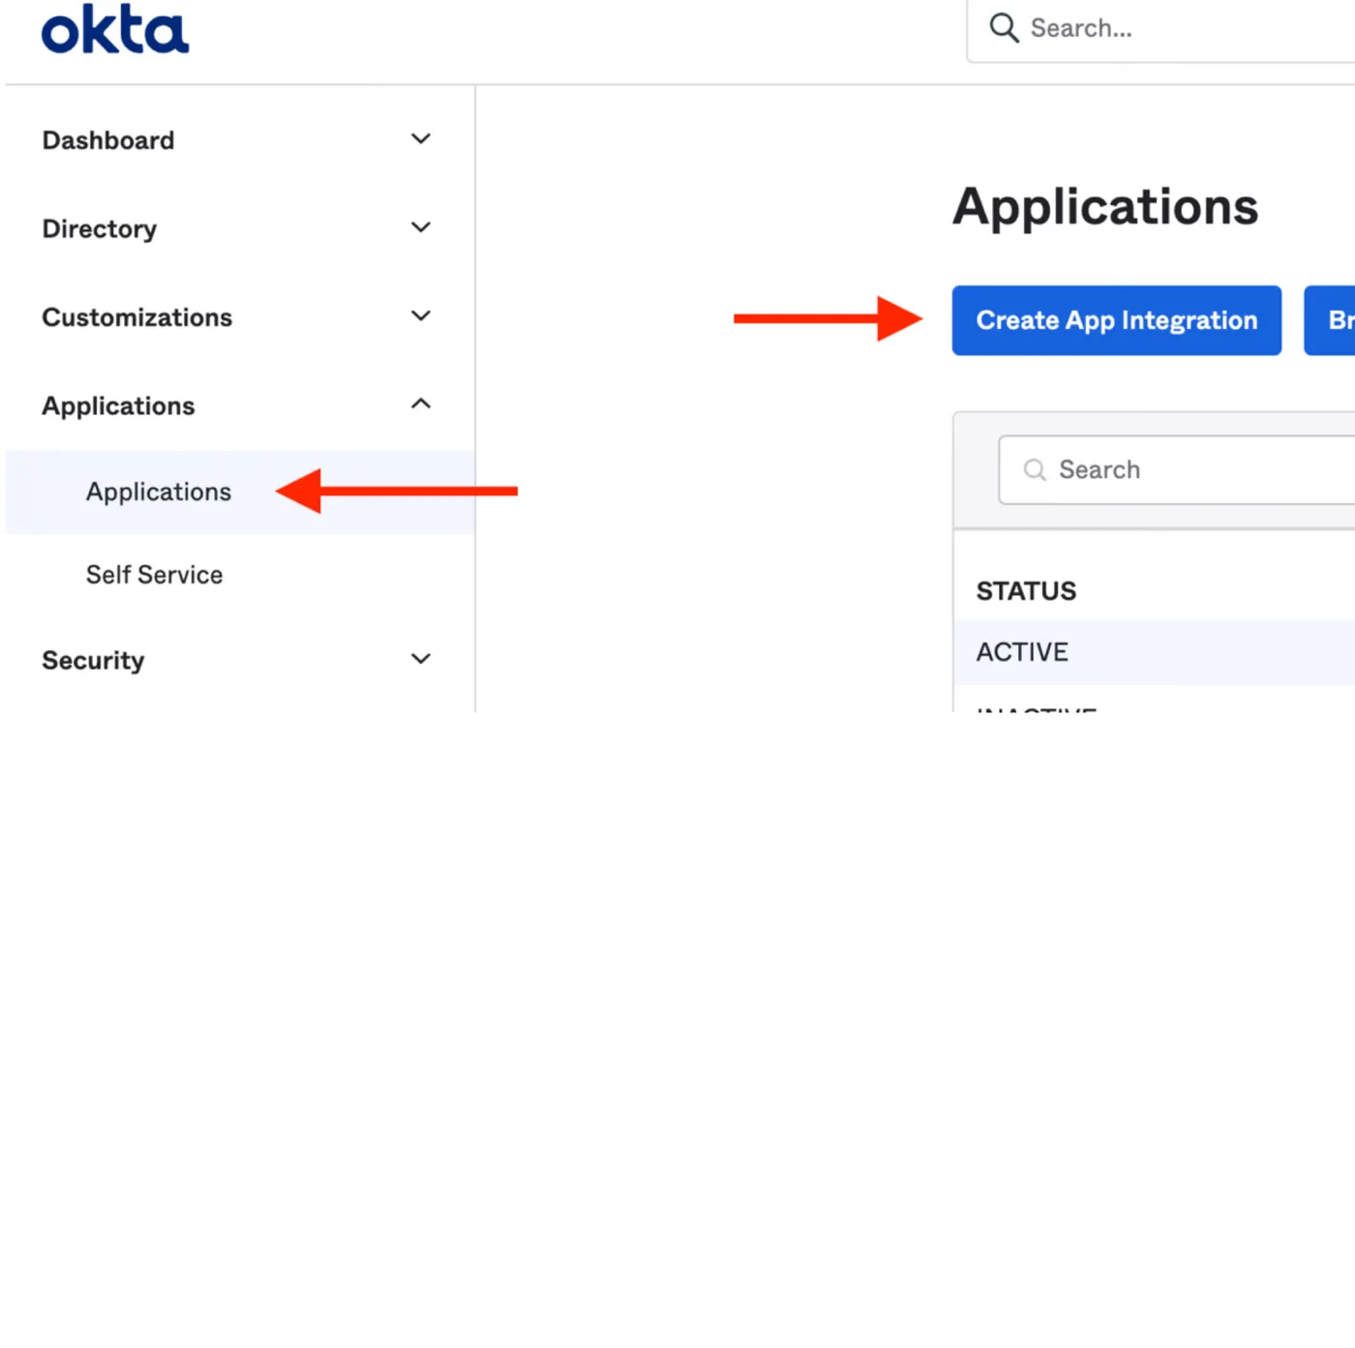Expand the Directory menu chevron
Screen dimensions: 1355x1348
(420, 227)
